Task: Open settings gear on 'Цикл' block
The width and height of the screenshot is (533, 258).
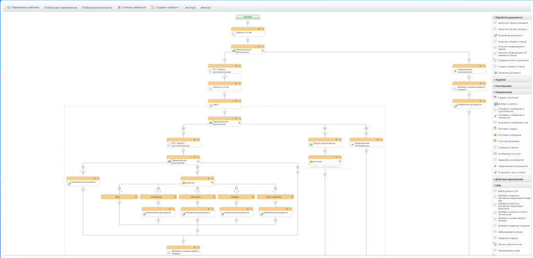Action: click(236, 101)
